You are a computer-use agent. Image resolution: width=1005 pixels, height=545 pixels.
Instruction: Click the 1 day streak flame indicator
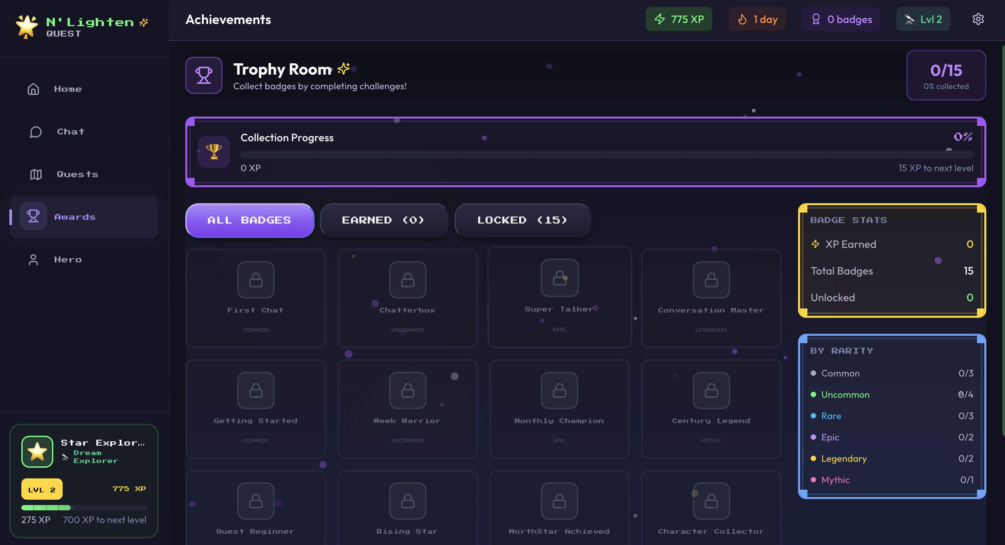coord(756,19)
